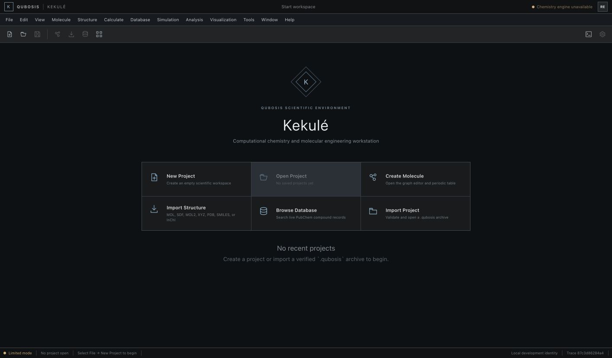Choose the Import Structure card
The width and height of the screenshot is (612, 358).
point(196,213)
